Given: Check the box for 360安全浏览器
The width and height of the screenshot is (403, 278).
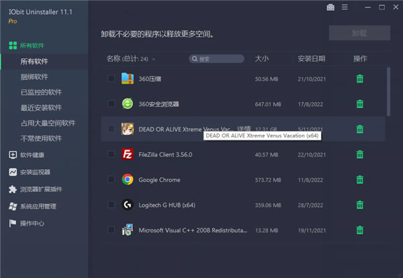Looking at the screenshot, I should tap(111, 103).
